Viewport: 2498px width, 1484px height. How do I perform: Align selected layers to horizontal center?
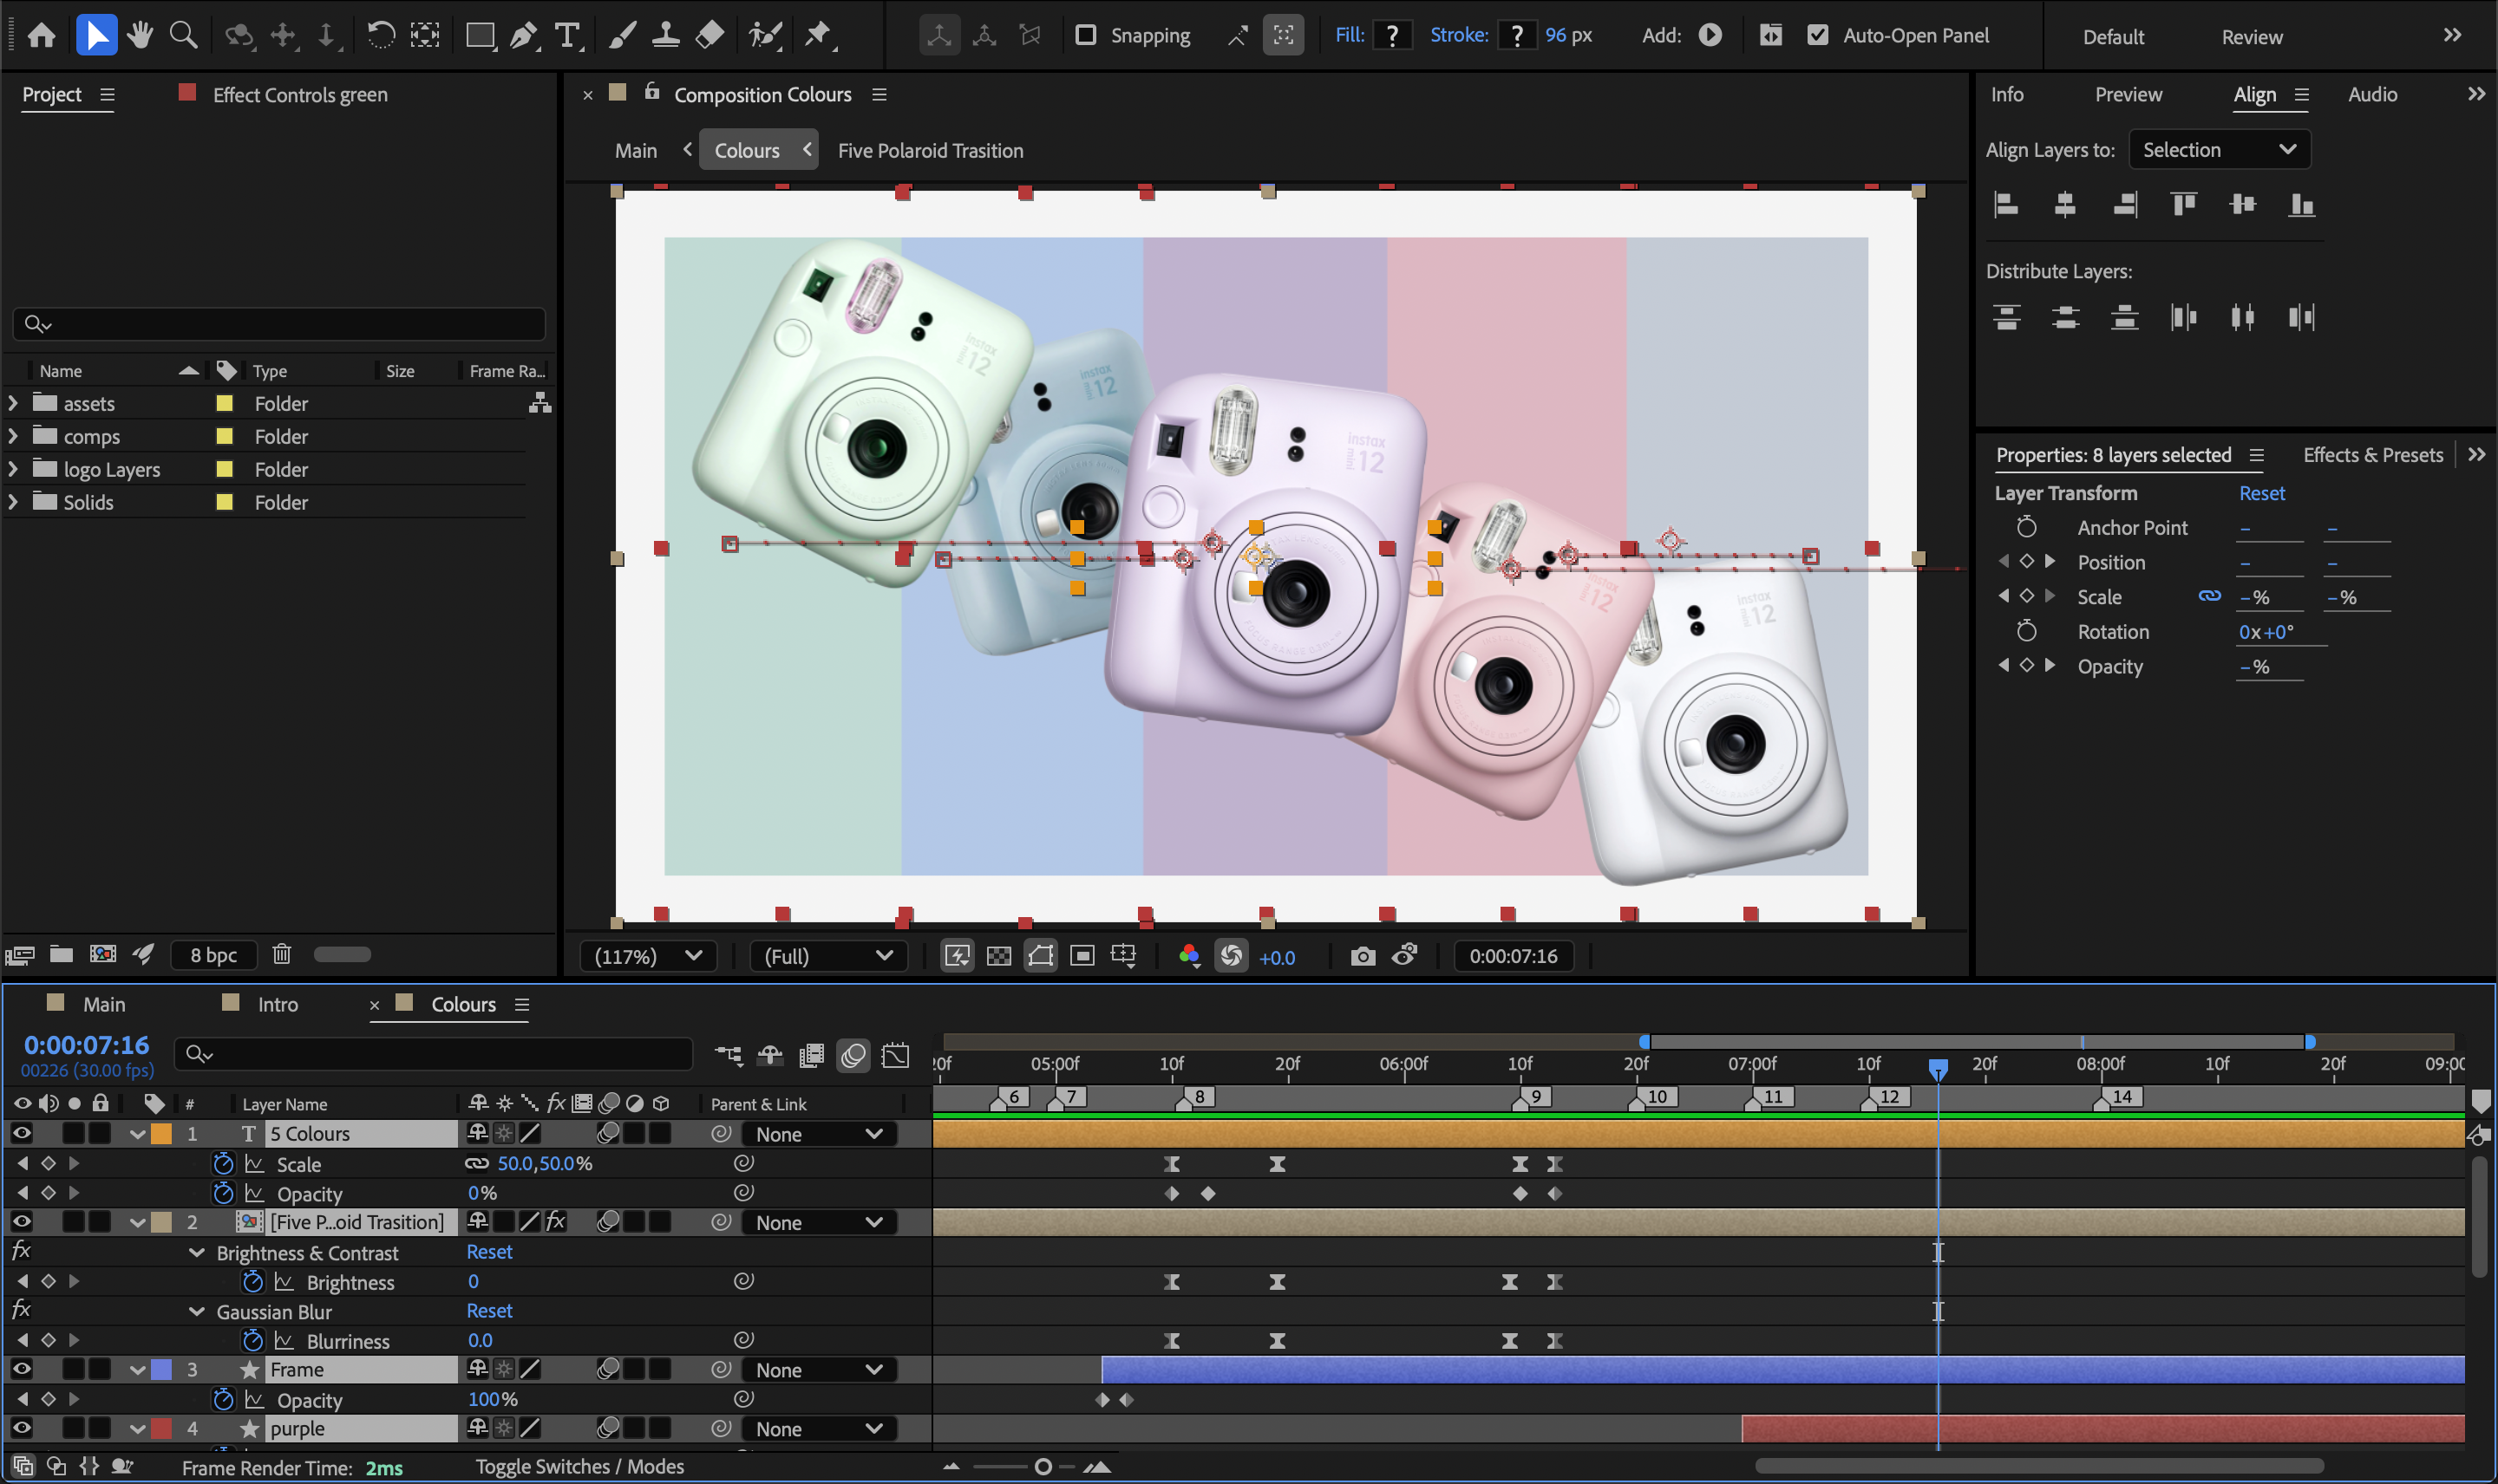[x=2065, y=204]
